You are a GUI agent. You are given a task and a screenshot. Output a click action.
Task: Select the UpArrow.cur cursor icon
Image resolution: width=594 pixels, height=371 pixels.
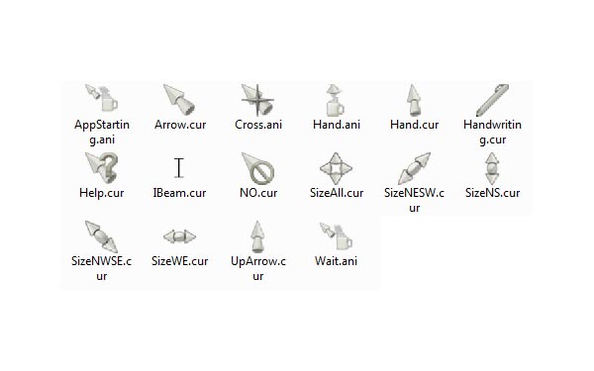coord(257,236)
